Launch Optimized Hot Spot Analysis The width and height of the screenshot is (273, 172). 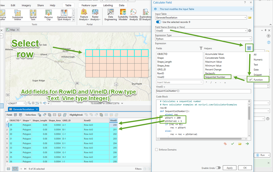(x=64, y=15)
